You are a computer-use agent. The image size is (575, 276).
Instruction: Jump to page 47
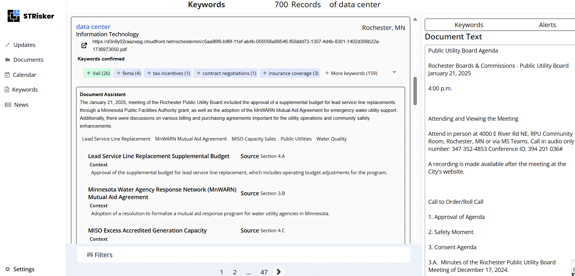point(264,272)
